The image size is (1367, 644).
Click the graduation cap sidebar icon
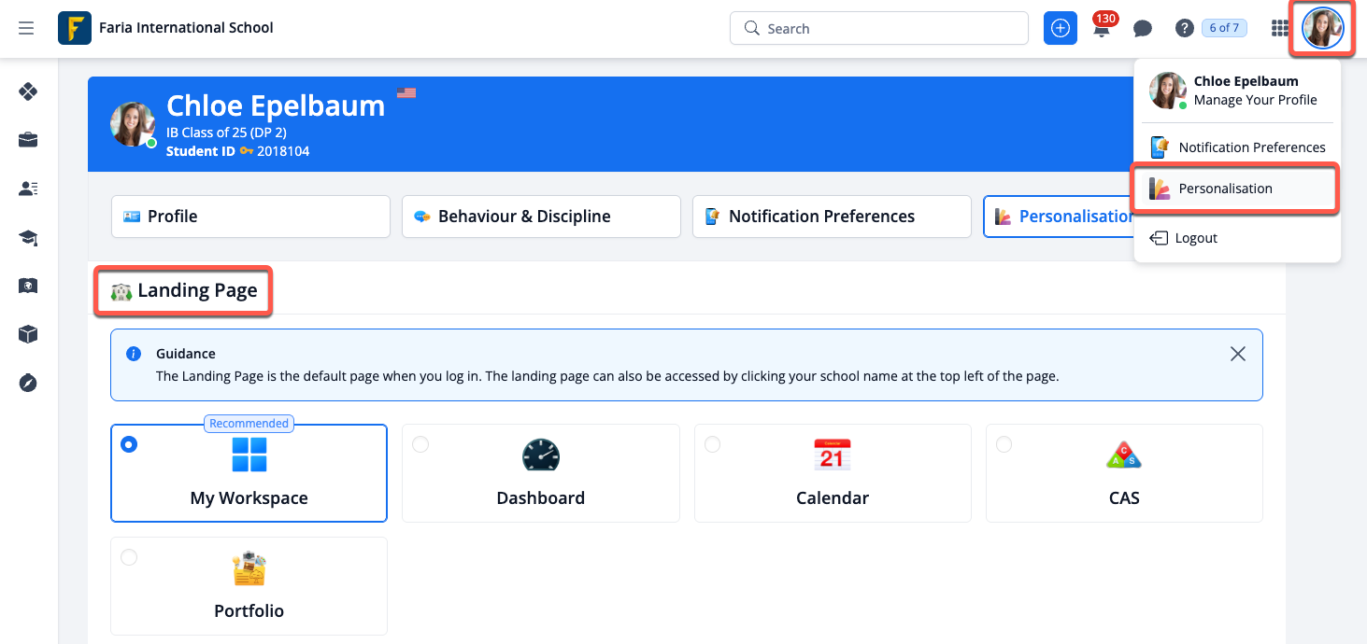28,238
